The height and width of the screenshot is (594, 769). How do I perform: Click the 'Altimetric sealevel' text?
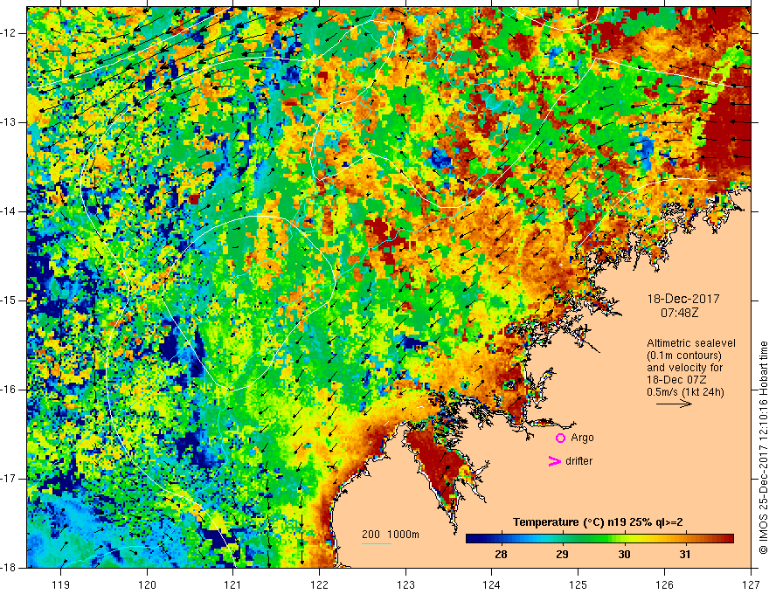pos(691,343)
